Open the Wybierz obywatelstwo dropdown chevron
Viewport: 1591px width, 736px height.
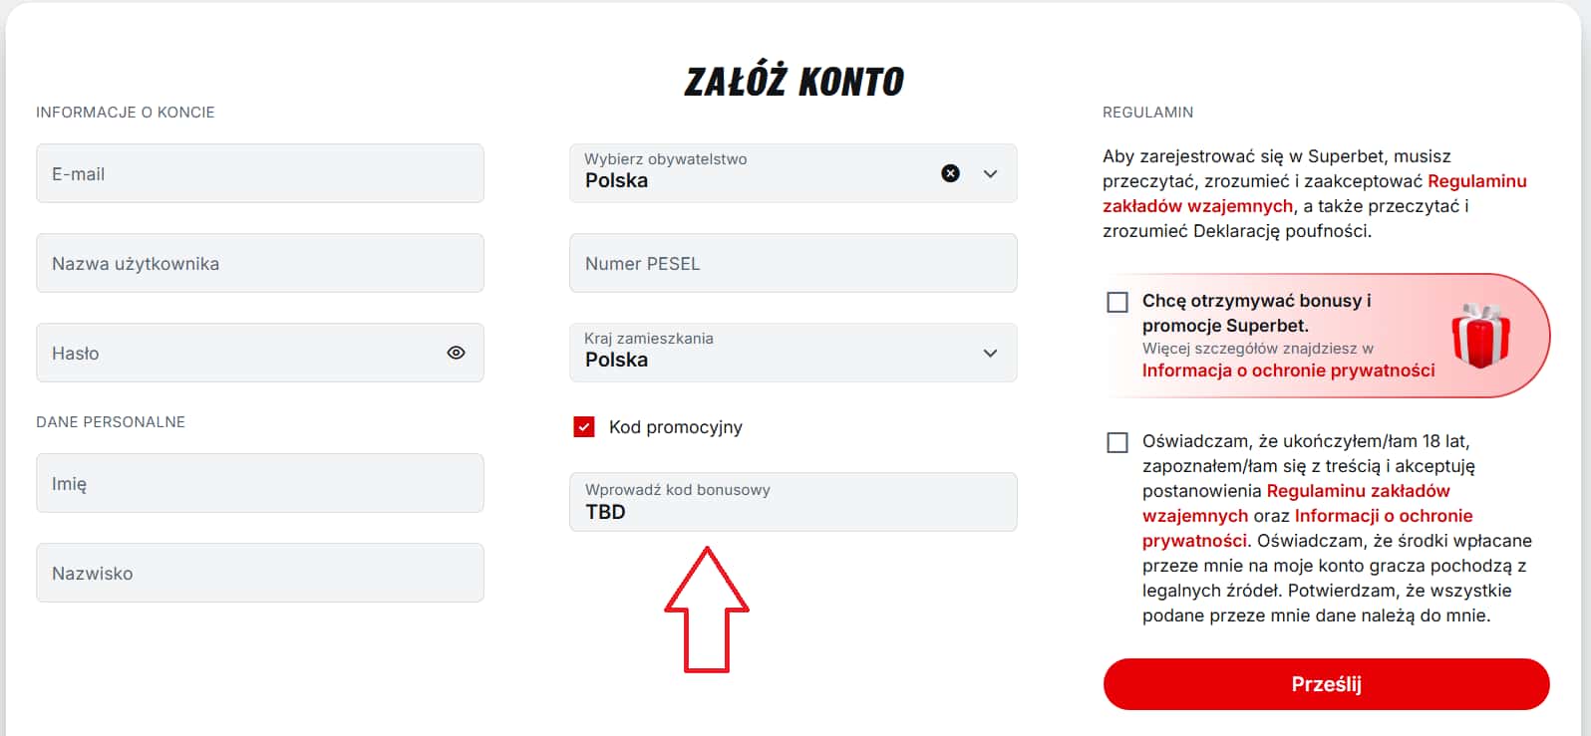click(x=990, y=173)
